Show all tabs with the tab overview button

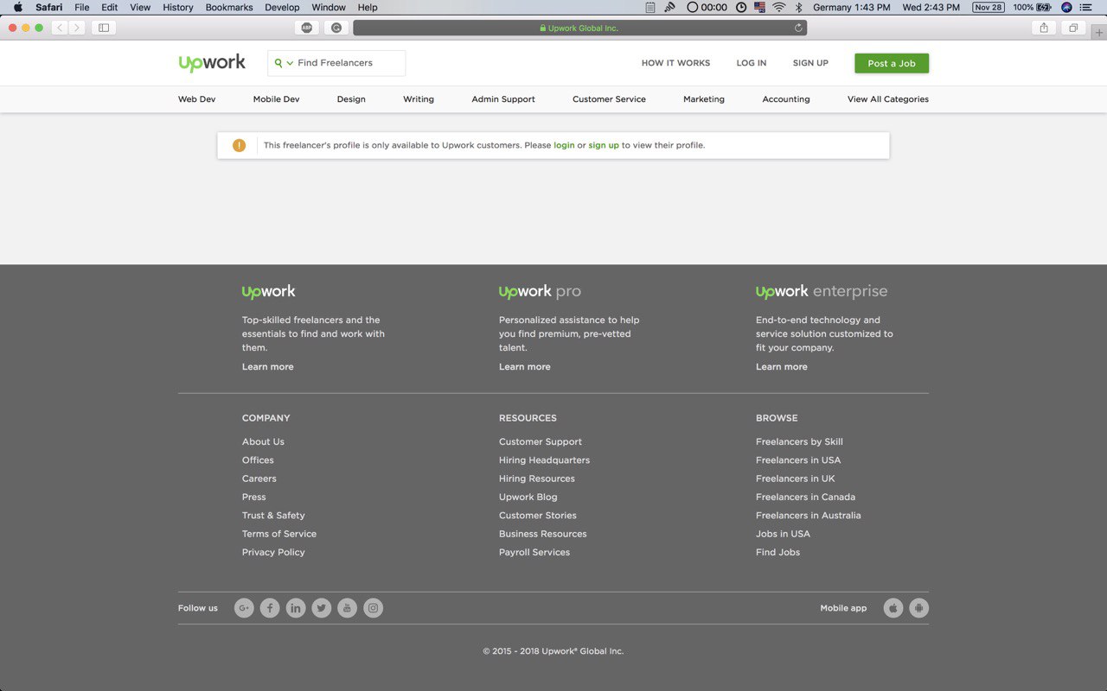1072,28
